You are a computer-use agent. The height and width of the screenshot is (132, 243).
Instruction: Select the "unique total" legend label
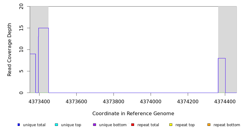pos(34,125)
